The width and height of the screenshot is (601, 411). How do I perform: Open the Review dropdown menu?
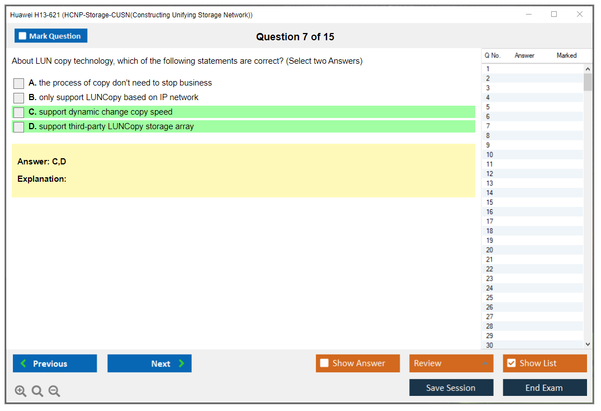click(x=451, y=363)
